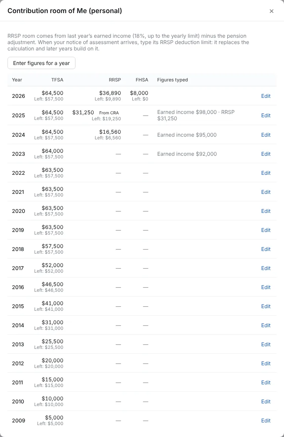Edit the 2026 contribution row
Viewport: 284px width, 437px height.
[266, 96]
